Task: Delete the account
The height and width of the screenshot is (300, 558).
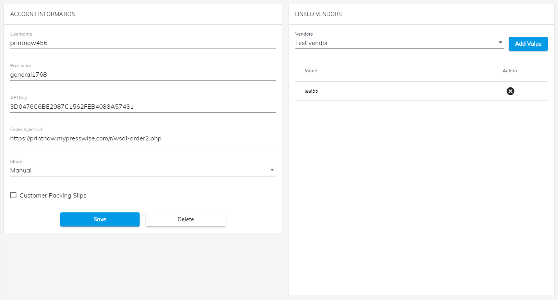Action: (186, 219)
